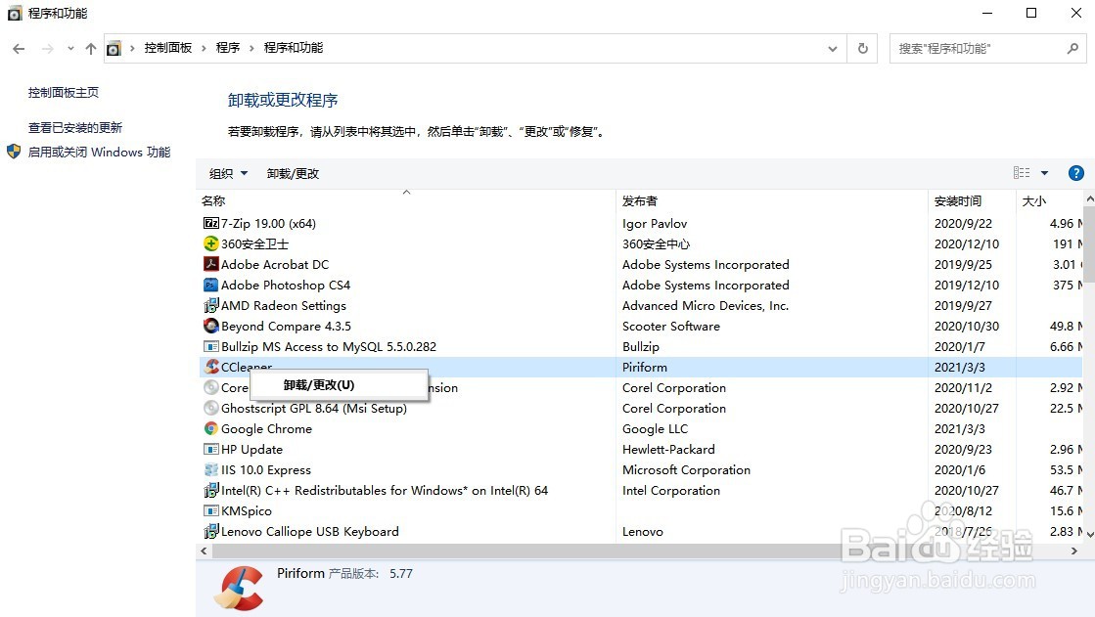Click the HP Update icon

211,449
